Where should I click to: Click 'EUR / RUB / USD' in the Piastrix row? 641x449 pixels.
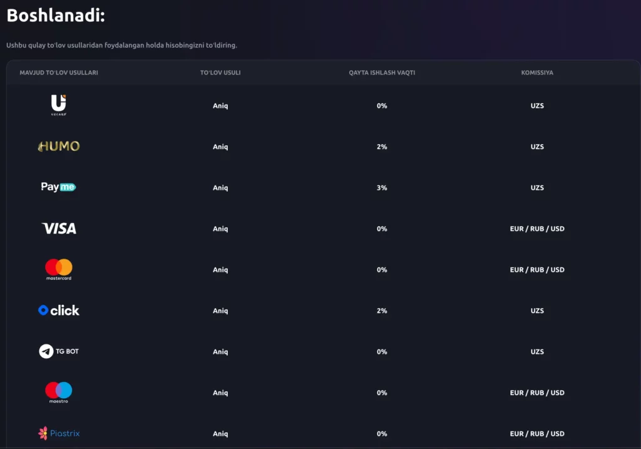[x=537, y=433]
